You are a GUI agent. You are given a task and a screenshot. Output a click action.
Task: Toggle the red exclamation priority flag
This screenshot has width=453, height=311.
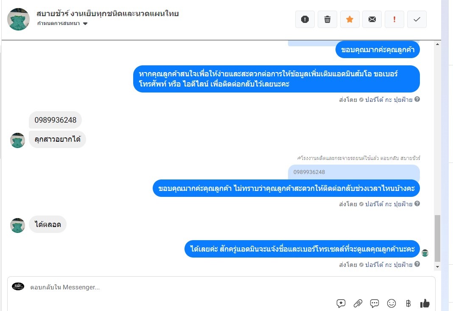point(394,20)
